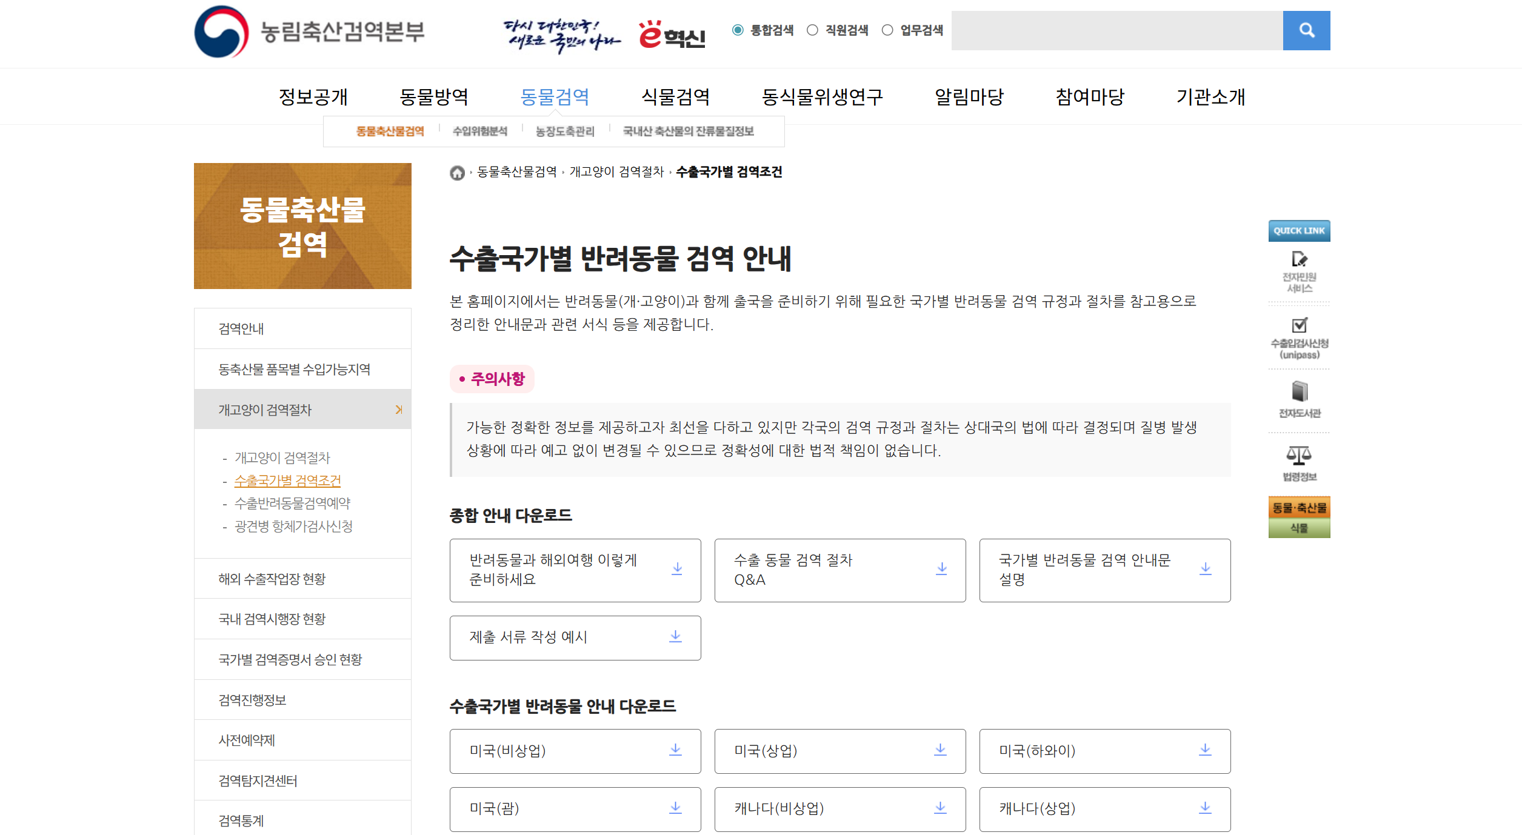The image size is (1522, 835).
Task: Open 법령정보 scales icon
Action: tap(1298, 456)
